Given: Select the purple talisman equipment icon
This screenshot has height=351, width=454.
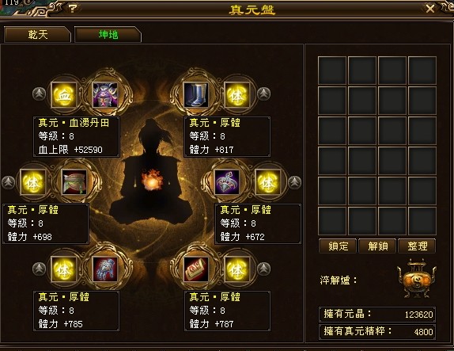Looking at the screenshot, I should pyautogui.click(x=227, y=182).
